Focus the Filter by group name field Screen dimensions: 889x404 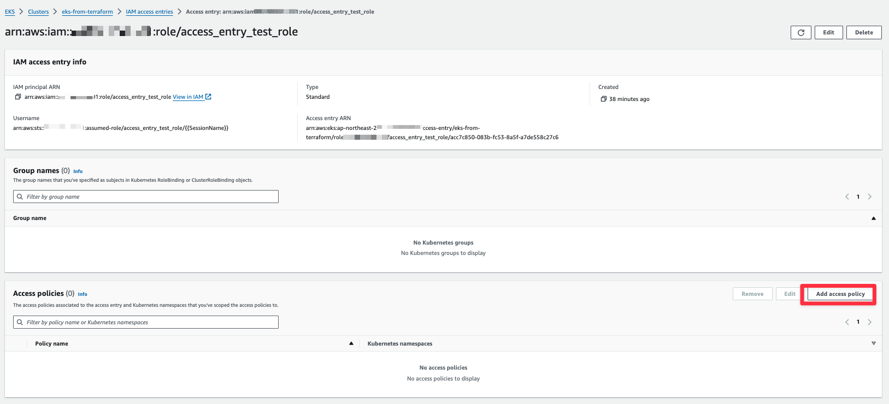[146, 197]
